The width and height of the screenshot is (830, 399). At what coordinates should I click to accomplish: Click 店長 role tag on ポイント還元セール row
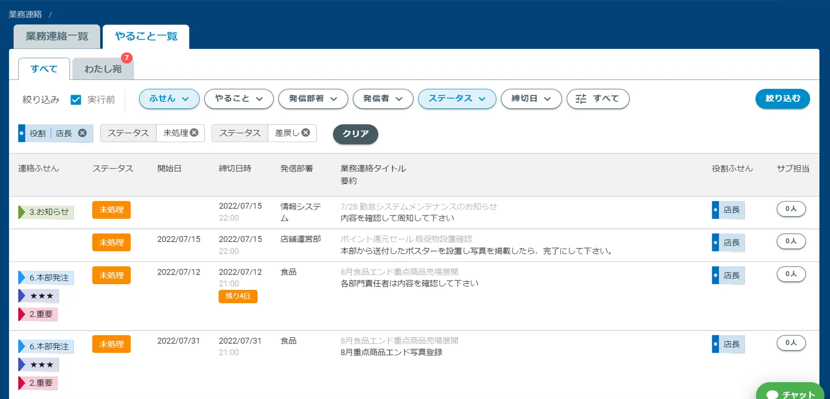coord(728,242)
